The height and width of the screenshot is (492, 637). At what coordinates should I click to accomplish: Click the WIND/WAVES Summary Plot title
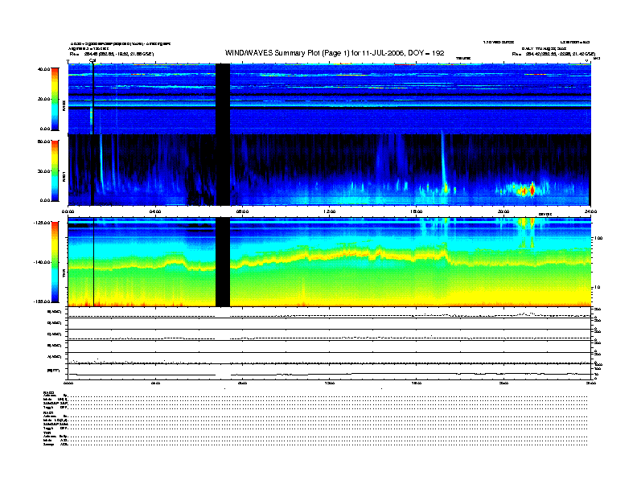335,53
